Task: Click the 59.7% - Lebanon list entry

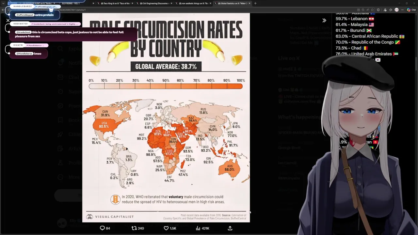Action: pos(355,19)
